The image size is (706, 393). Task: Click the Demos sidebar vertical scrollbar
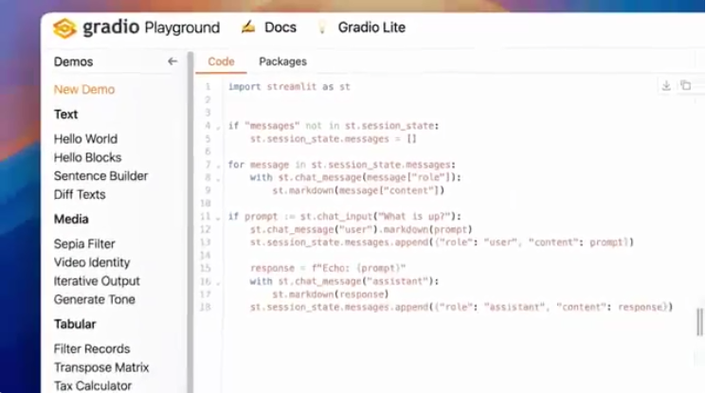coord(190,223)
